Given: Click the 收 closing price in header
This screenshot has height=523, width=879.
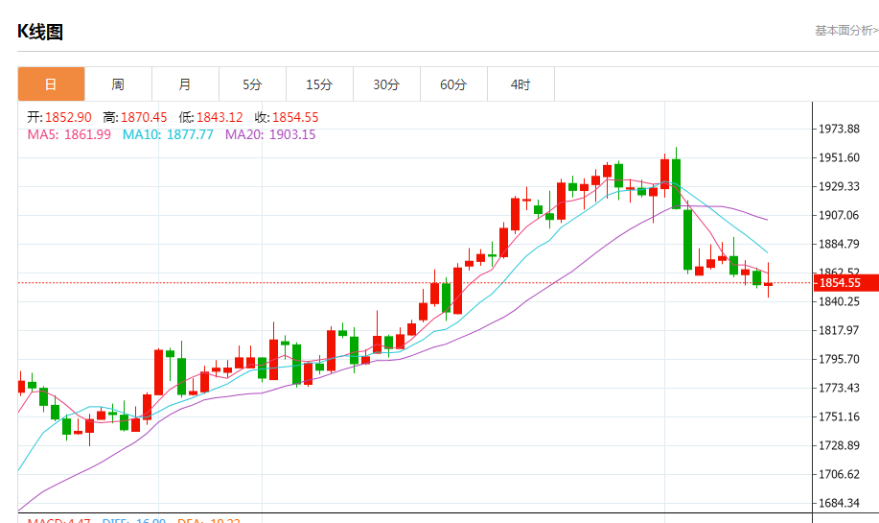Looking at the screenshot, I should pos(287,117).
